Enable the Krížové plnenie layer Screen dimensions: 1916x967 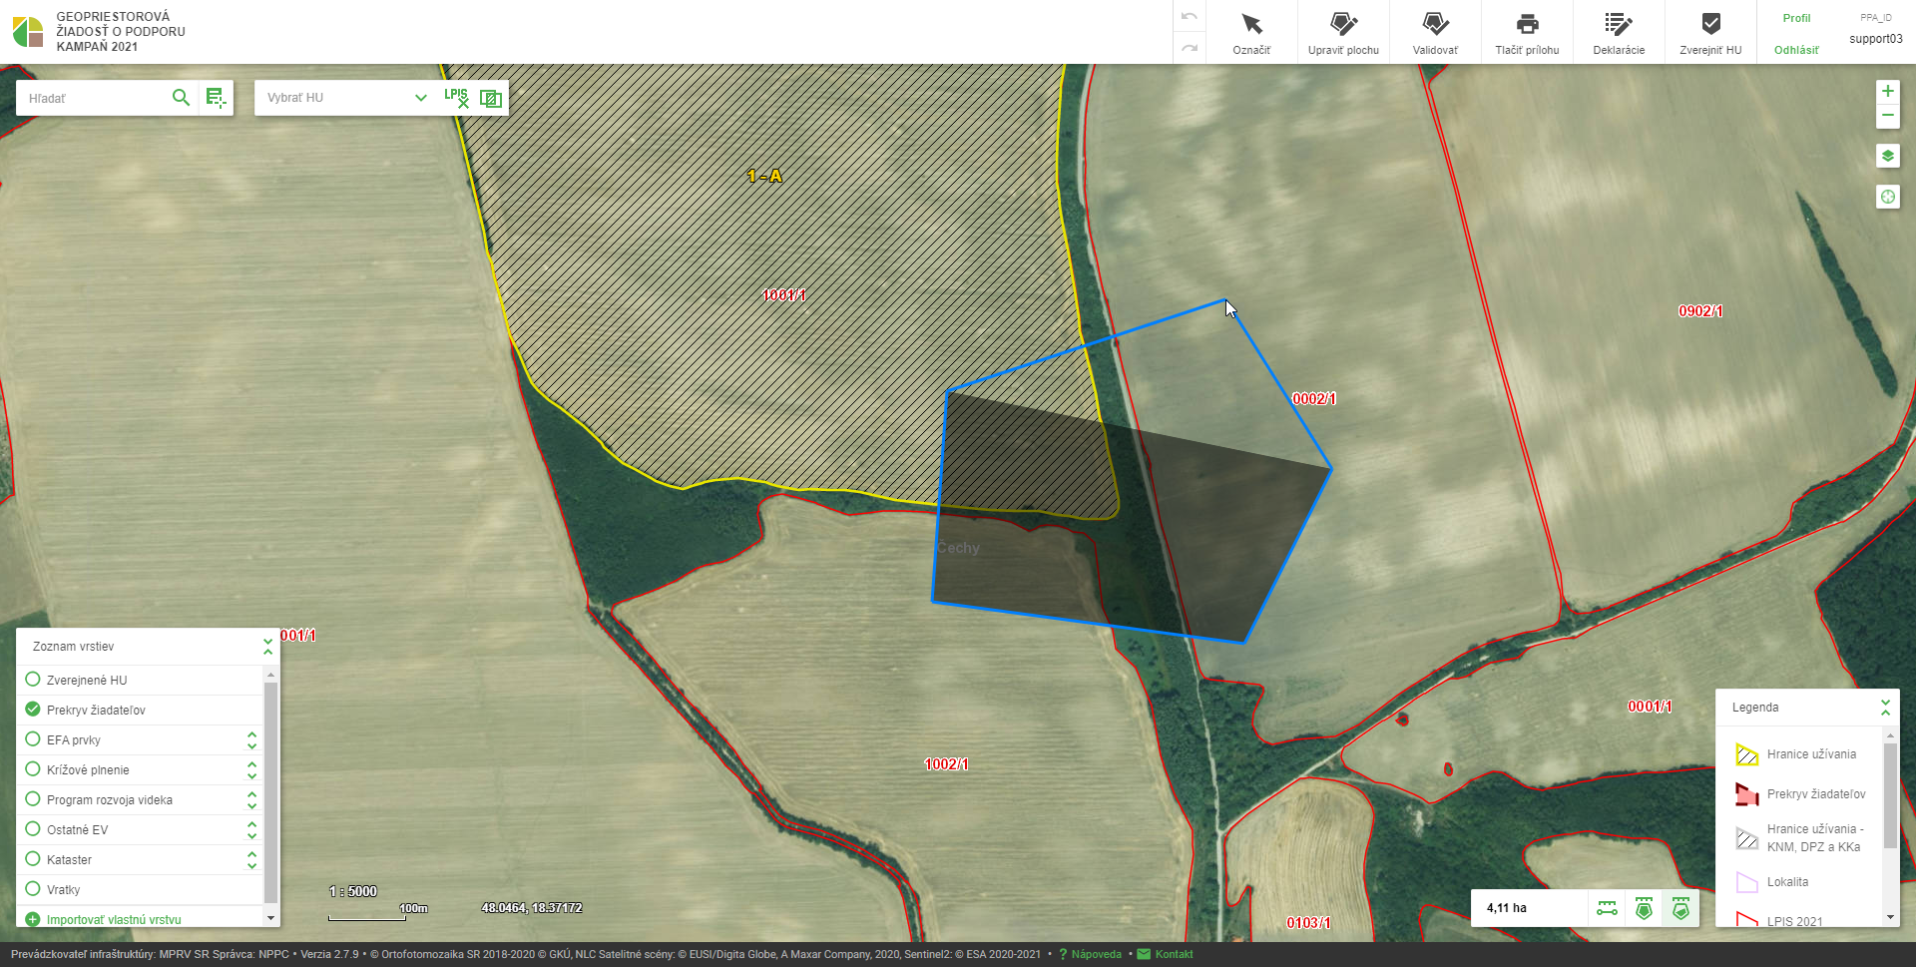pos(33,769)
